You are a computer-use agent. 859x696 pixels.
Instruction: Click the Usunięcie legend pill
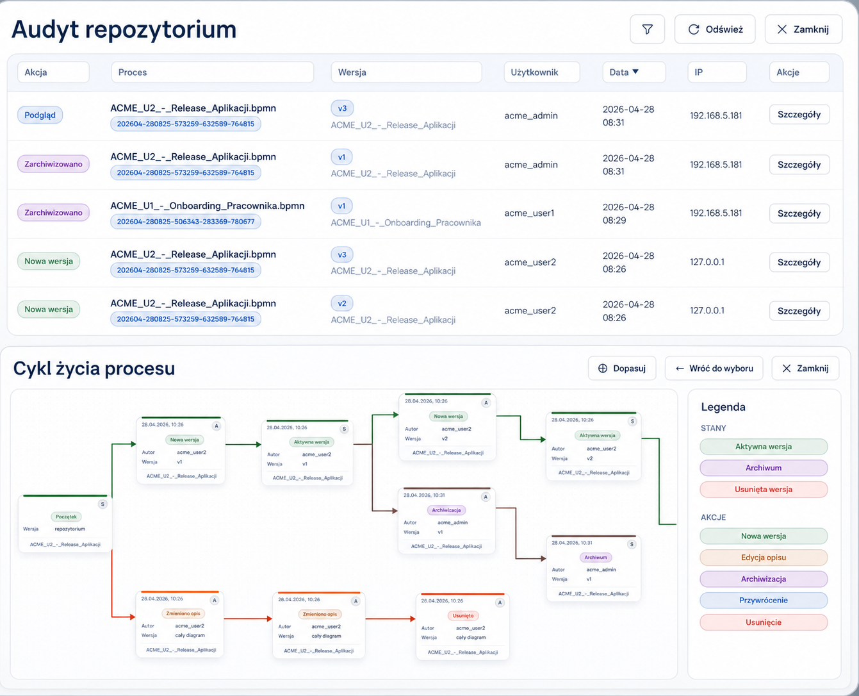(x=764, y=622)
